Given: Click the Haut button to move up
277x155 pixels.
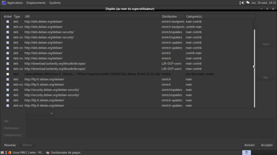Looking at the screenshot, I should pyautogui.click(x=266, y=44).
